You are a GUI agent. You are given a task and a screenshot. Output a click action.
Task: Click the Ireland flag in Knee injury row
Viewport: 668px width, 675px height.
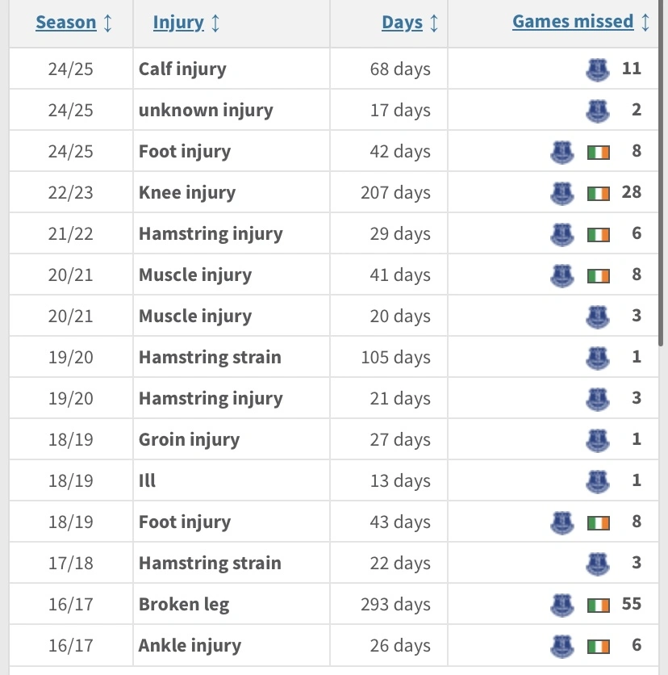click(599, 192)
